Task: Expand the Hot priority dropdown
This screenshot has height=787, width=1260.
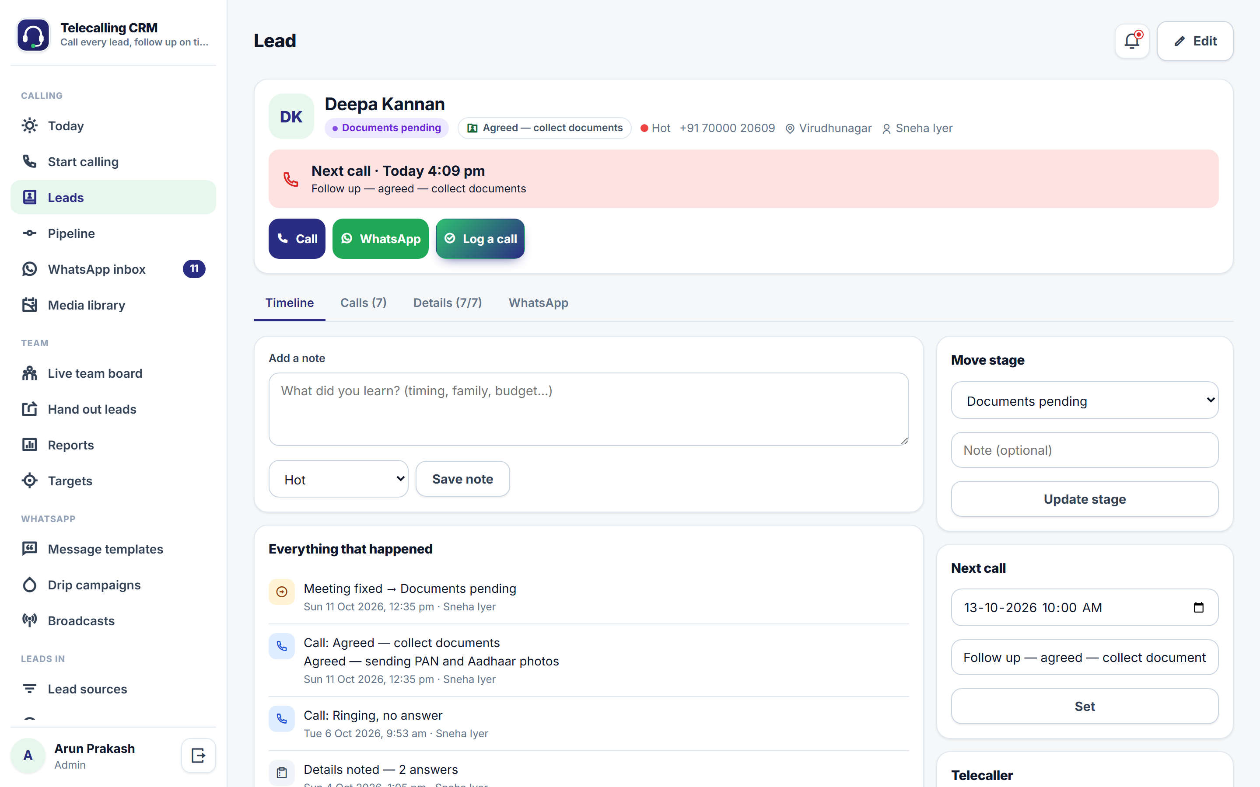Action: 339,479
